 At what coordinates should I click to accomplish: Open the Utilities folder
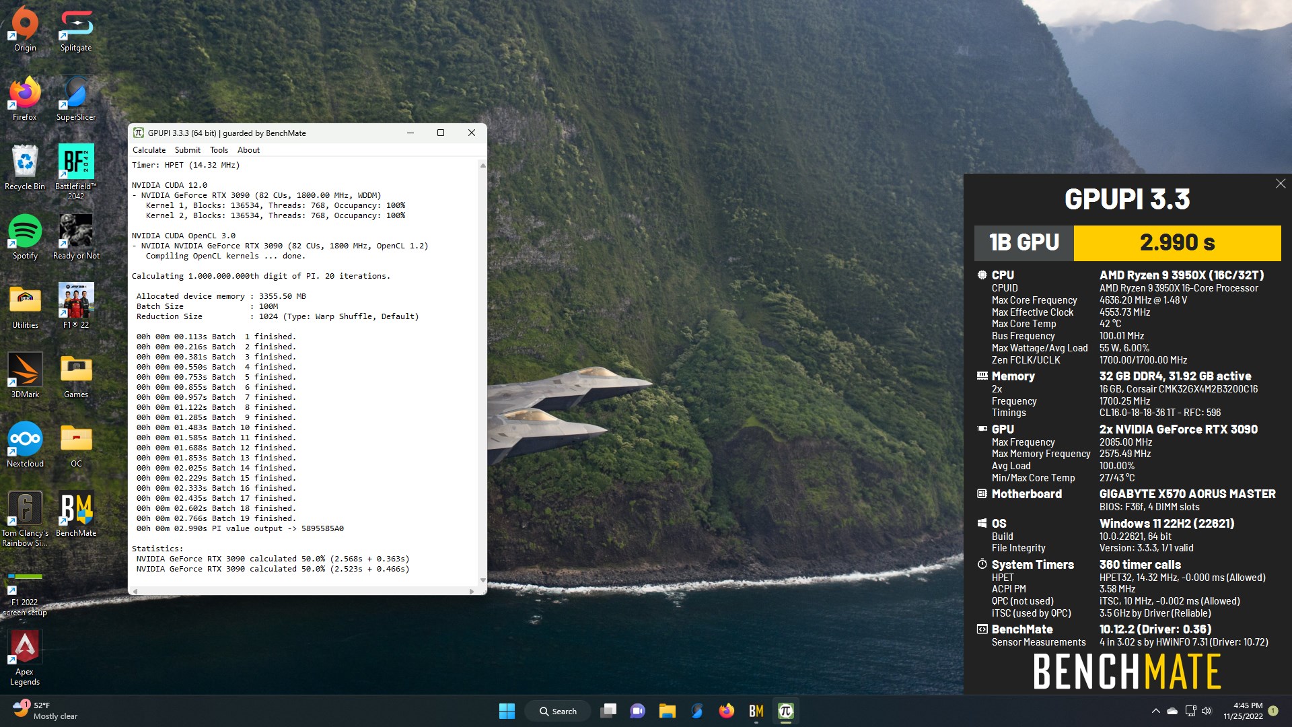(x=25, y=306)
